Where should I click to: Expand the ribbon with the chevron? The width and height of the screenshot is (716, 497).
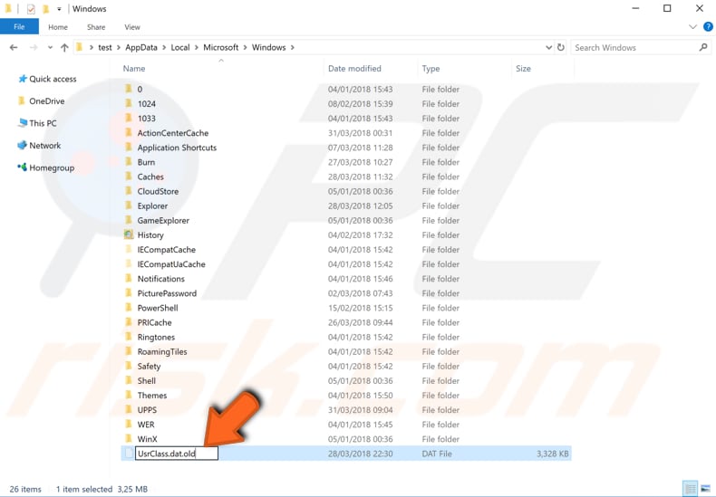click(692, 27)
